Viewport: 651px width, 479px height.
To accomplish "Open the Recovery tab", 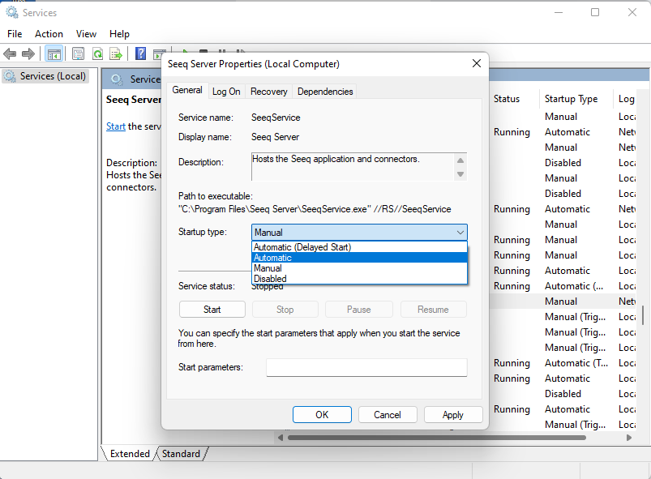I will tap(268, 91).
